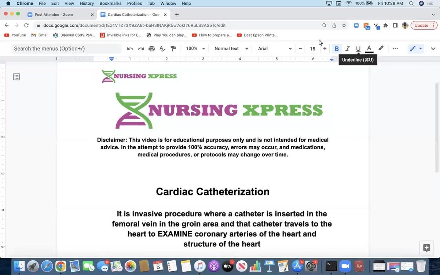Viewport: 440px width, 275px height.
Task: Click the Cardiac Catheterization heading text
Action: click(x=213, y=191)
